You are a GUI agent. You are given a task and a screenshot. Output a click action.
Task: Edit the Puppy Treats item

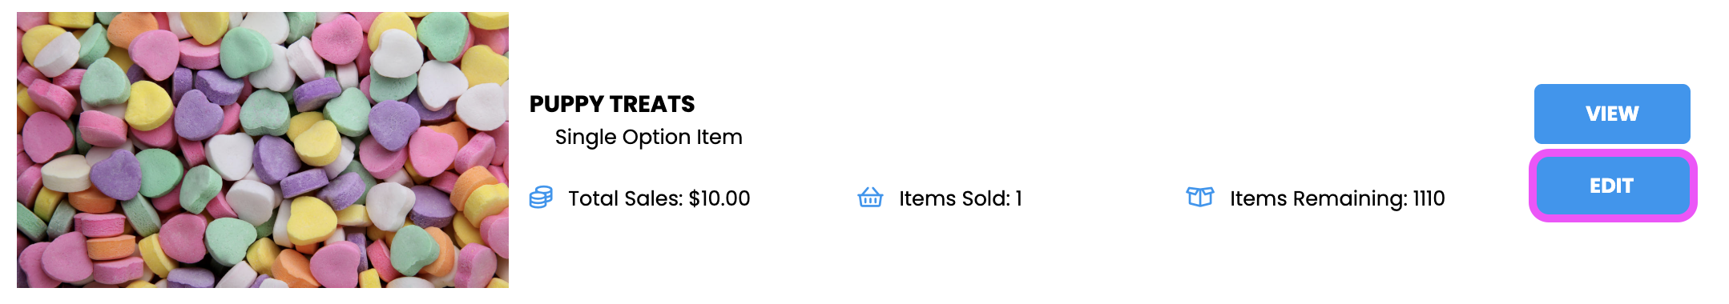tap(1612, 186)
